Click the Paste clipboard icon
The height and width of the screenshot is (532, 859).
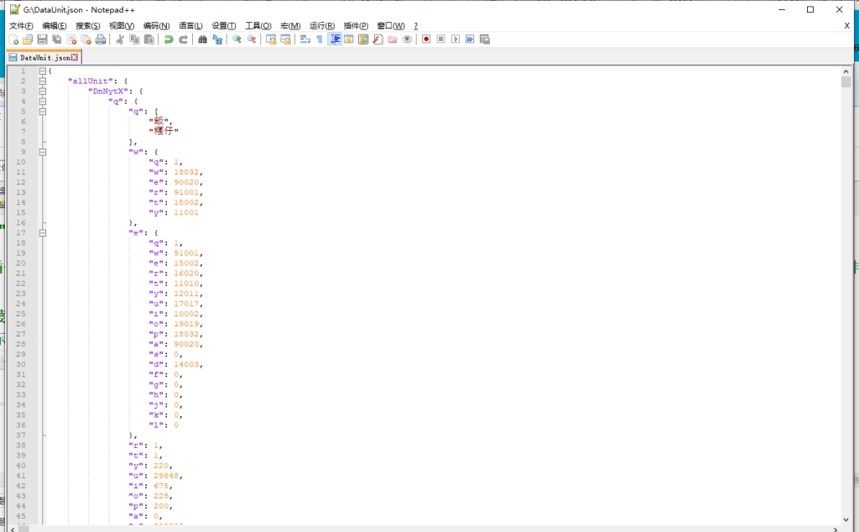[149, 39]
